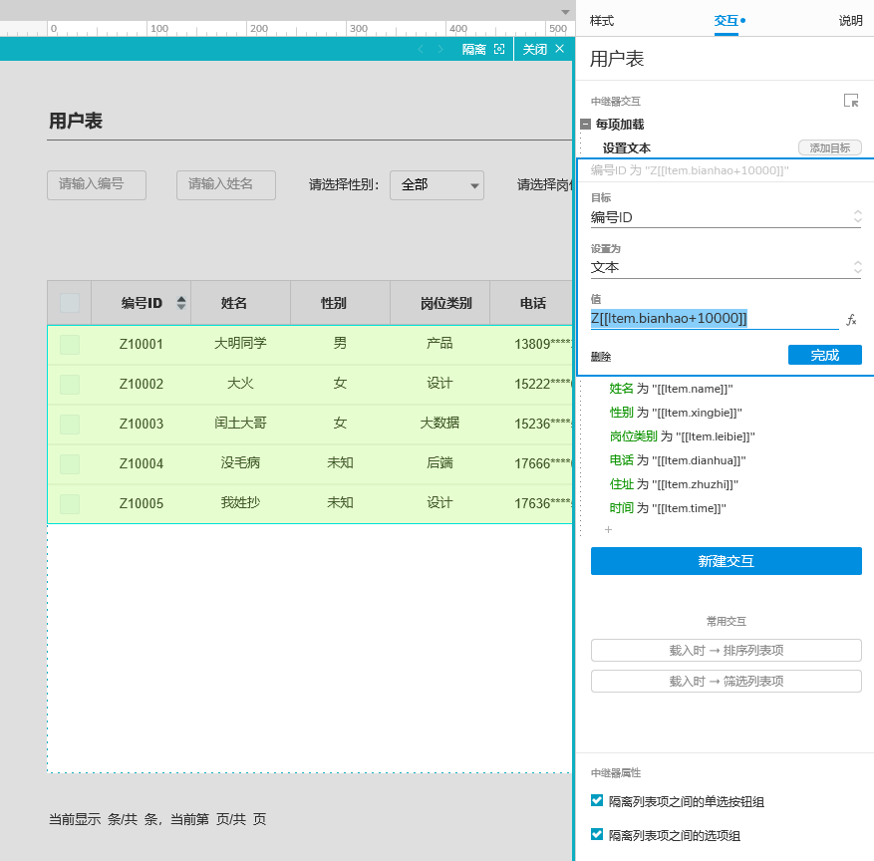874x861 pixels.
Task: Click the cell 我姓抄
Action: coord(240,502)
